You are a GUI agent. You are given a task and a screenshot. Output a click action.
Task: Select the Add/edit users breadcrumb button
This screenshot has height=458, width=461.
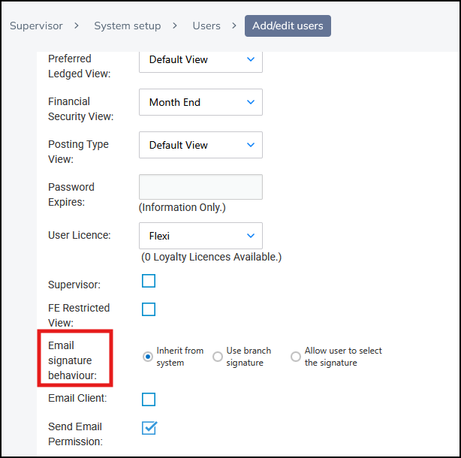click(x=288, y=26)
